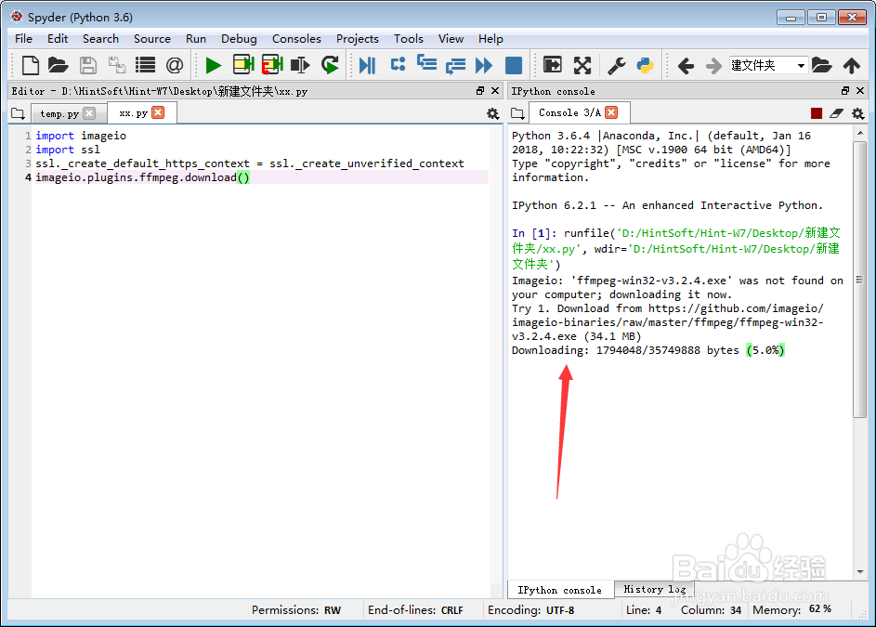The image size is (876, 627).
Task: Continue debug execution until breakpoint
Action: point(484,65)
